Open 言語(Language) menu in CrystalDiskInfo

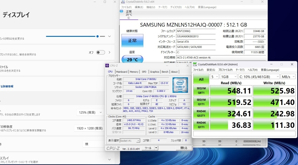click(207, 7)
